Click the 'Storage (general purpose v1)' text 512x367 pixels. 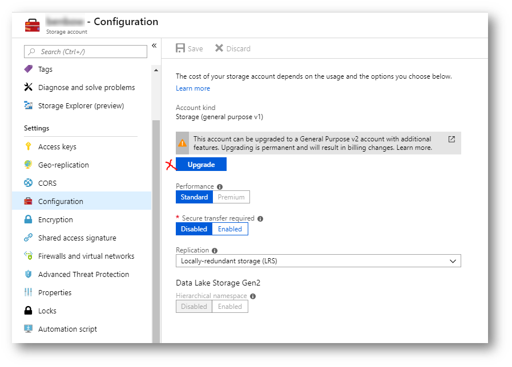[219, 117]
